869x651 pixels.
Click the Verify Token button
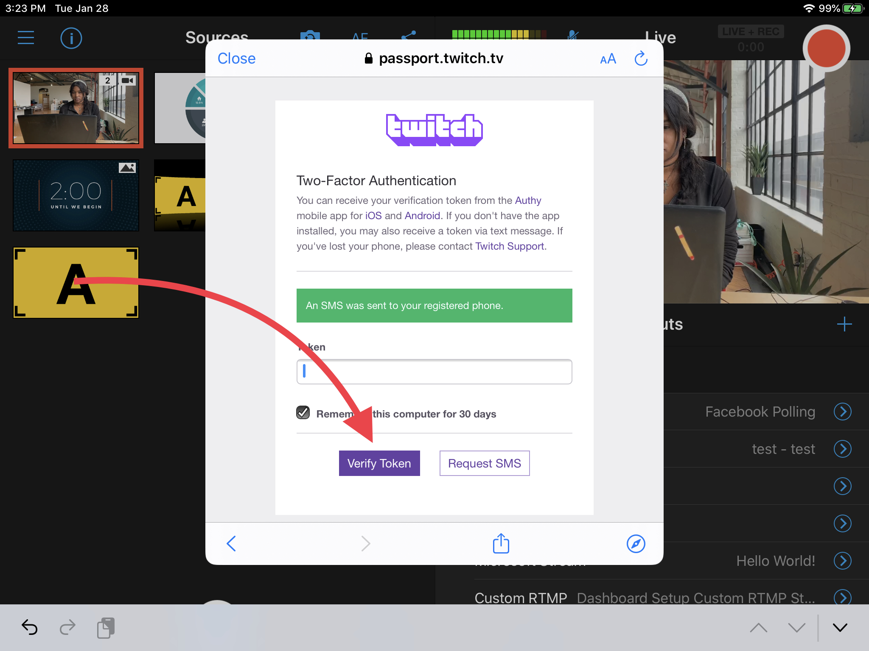[x=379, y=463]
